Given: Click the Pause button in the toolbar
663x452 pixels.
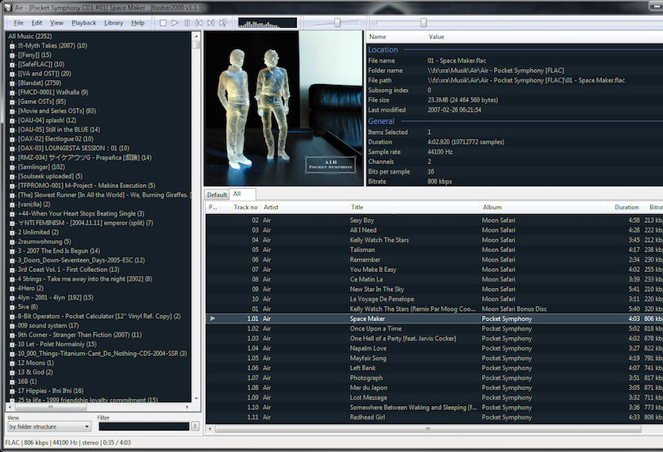Looking at the screenshot, I should click(x=187, y=23).
